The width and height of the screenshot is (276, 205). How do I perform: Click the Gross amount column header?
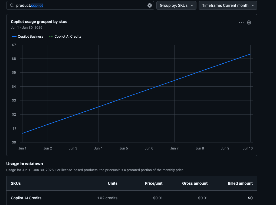point(195,183)
